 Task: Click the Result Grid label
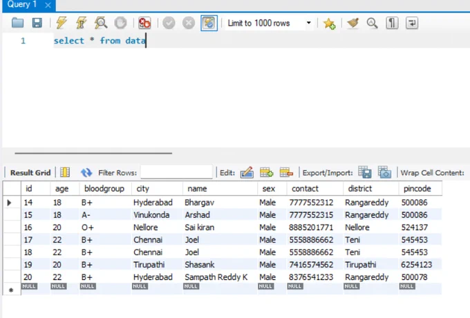pos(30,173)
